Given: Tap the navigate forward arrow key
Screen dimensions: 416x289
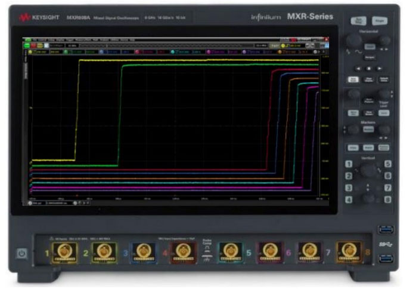Looking at the screenshot, I should (x=380, y=69).
